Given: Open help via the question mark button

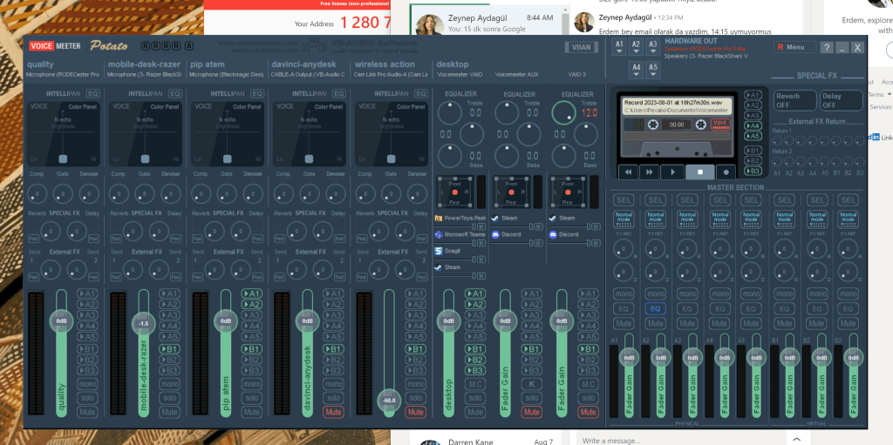Looking at the screenshot, I should tap(827, 48).
